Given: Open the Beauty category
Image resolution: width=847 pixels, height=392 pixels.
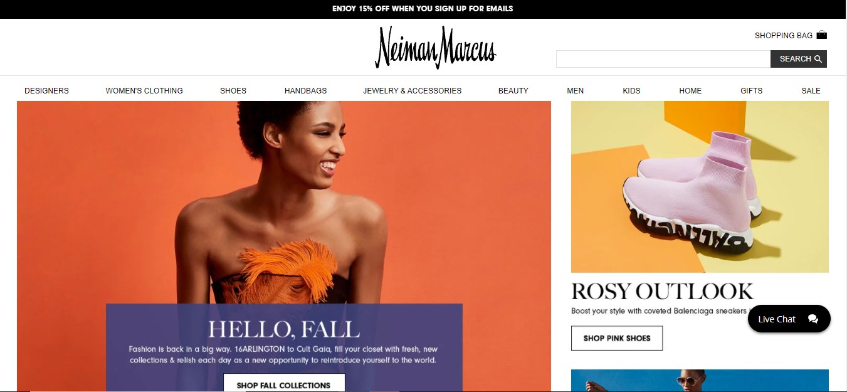Looking at the screenshot, I should point(513,91).
